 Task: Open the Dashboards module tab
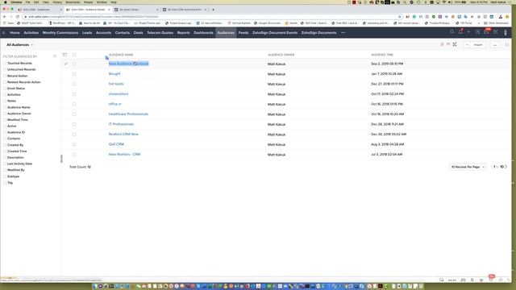[x=203, y=32]
